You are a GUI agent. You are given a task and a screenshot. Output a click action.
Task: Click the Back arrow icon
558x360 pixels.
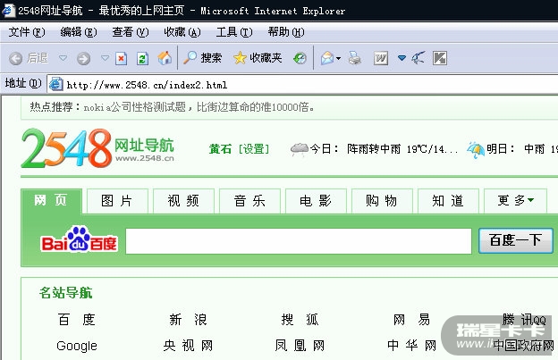[15, 58]
